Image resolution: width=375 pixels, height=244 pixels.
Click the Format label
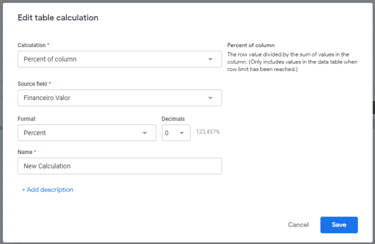[27, 119]
